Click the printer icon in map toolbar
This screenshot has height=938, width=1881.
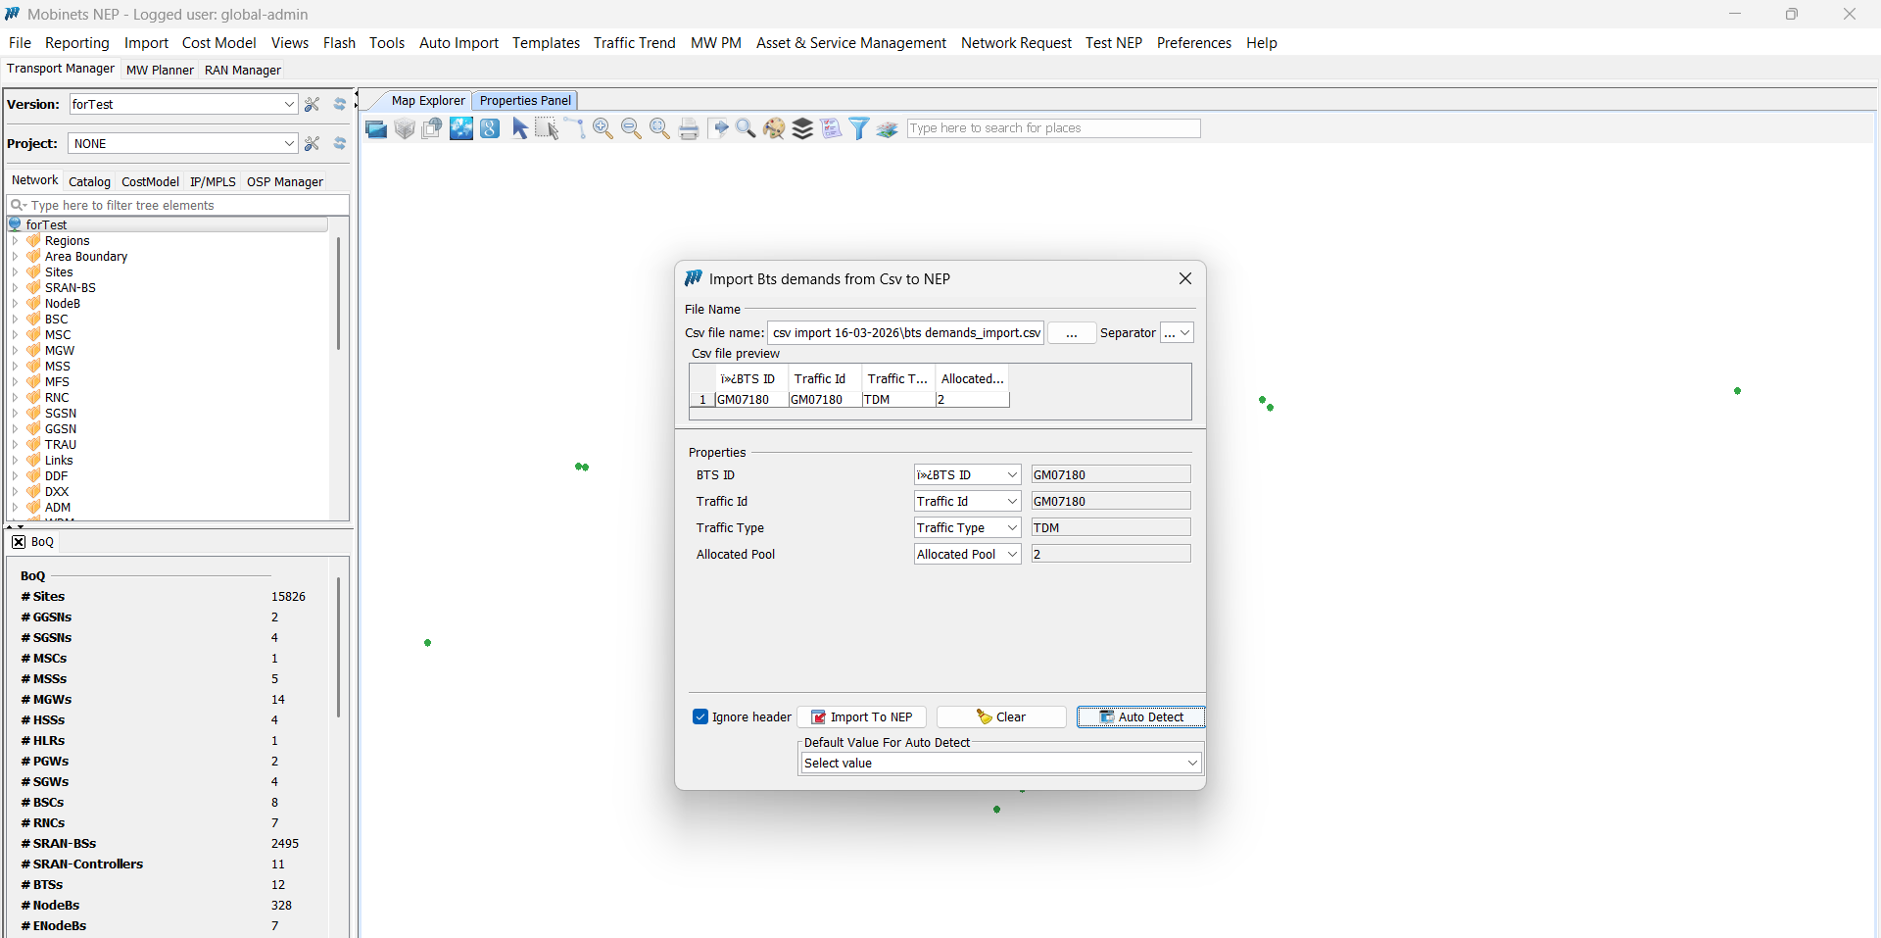689,128
